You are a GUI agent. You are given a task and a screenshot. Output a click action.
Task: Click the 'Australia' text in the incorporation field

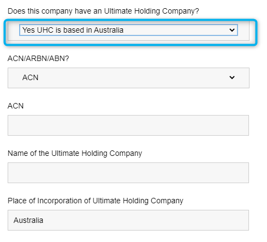click(x=28, y=220)
